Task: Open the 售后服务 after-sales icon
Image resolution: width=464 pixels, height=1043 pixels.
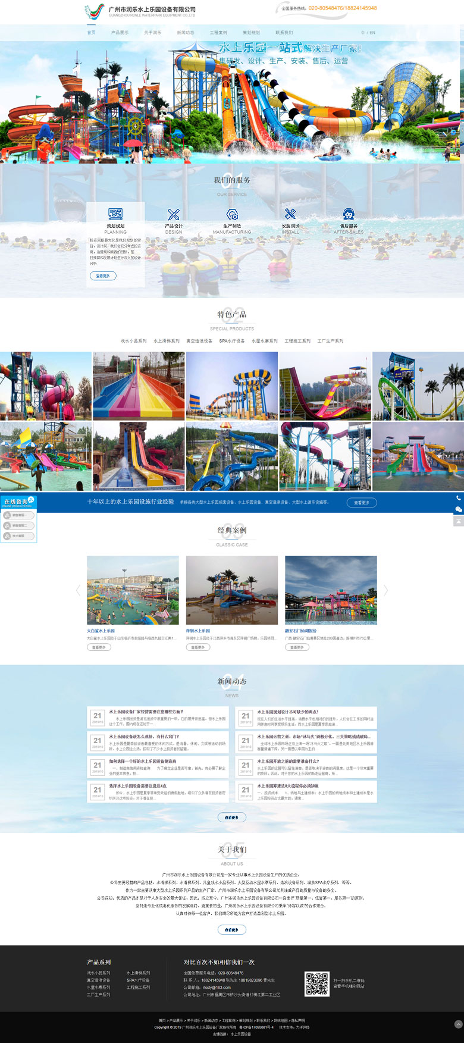Action: 349,214
